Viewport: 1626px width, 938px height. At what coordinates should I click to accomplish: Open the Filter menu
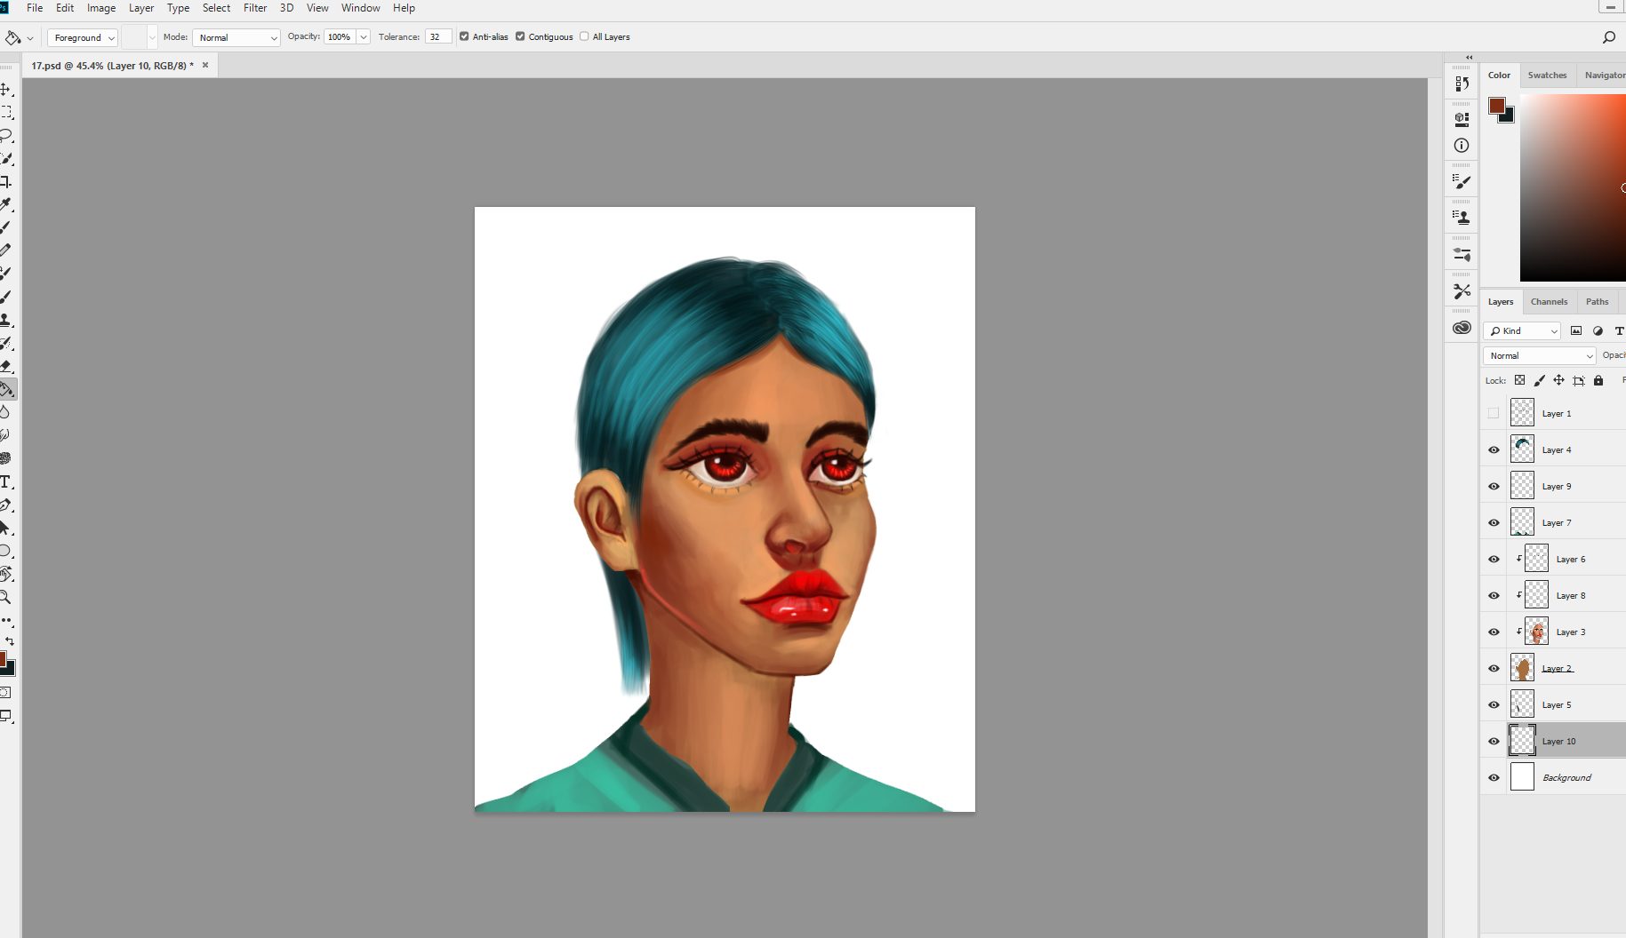[255, 8]
